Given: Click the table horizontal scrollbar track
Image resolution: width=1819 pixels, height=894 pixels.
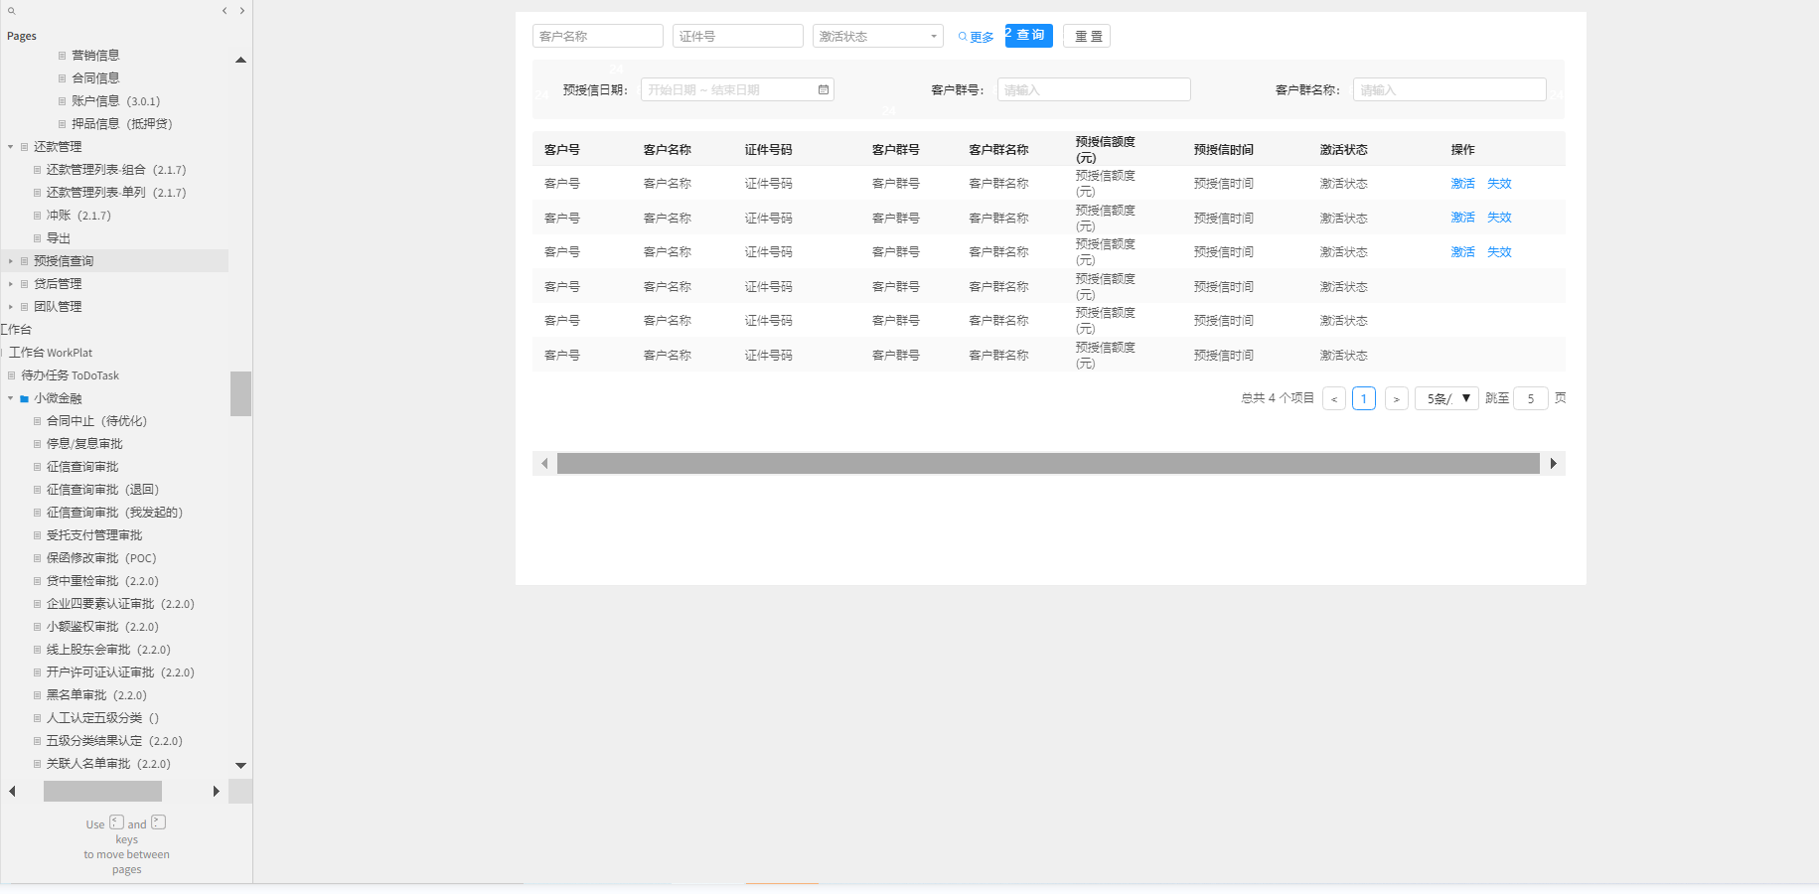Looking at the screenshot, I should [x=1048, y=463].
